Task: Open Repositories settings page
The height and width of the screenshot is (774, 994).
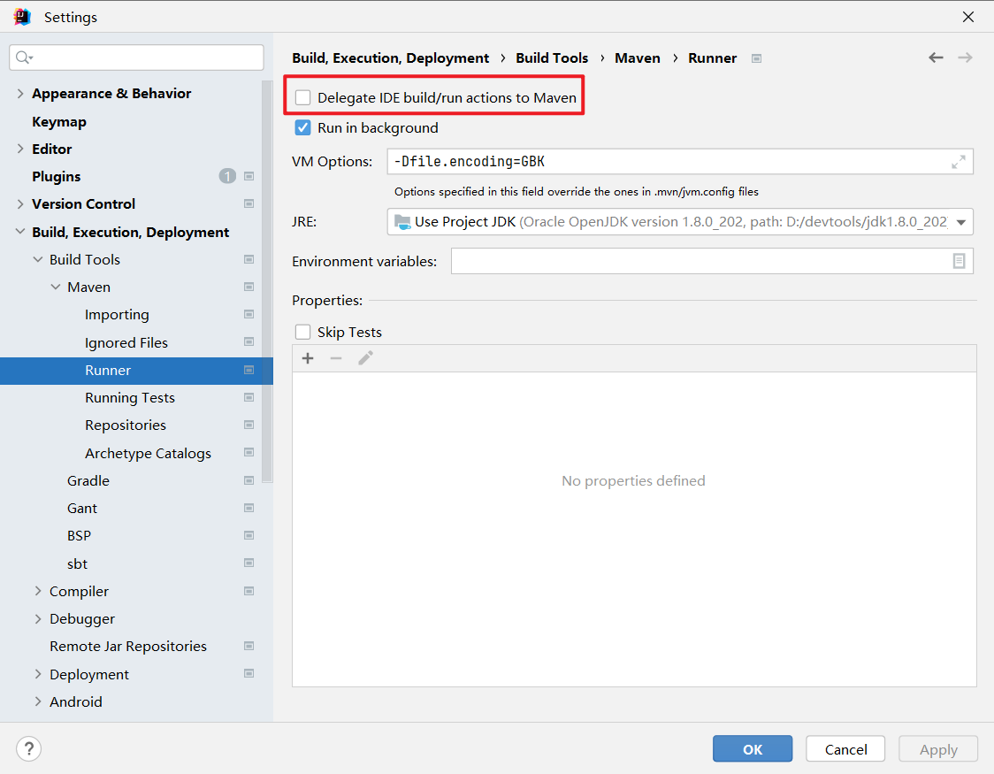Action: coord(126,425)
